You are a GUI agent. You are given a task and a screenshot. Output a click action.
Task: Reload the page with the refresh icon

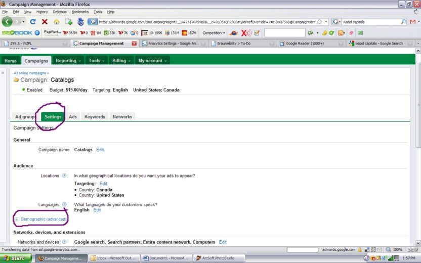coord(33,22)
